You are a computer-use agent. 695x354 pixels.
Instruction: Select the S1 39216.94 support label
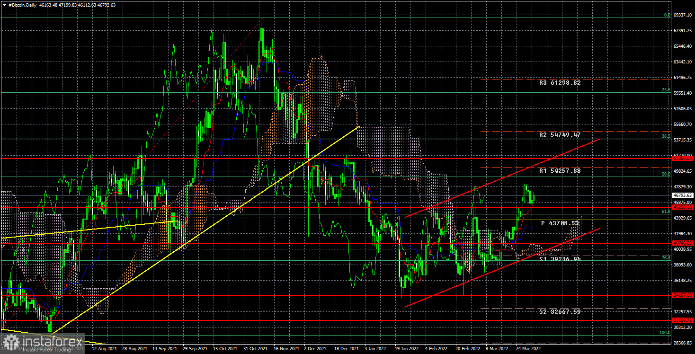click(x=560, y=259)
